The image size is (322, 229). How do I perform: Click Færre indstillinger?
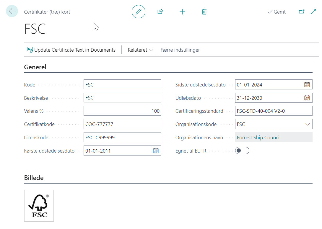[x=180, y=50]
